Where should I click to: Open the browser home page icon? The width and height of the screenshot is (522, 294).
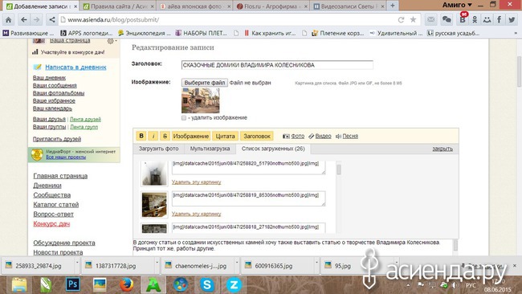(9, 20)
